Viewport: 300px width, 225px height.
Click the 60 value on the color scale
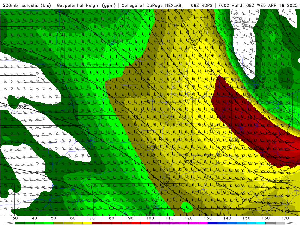point(73,218)
